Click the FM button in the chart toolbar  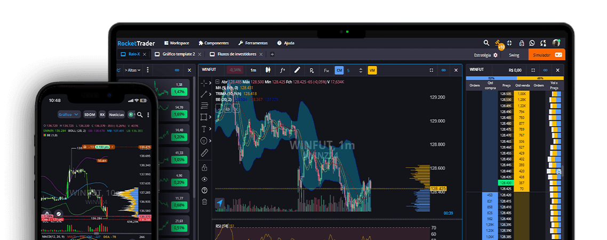[x=326, y=70]
